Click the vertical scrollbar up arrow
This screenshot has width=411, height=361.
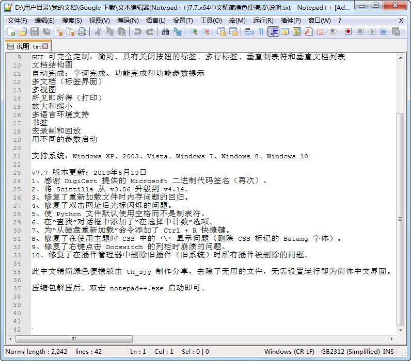click(x=401, y=58)
